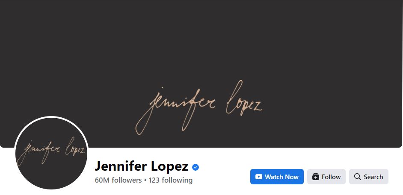Click the "Follow" text label
The height and width of the screenshot is (195, 403).
pos(331,177)
